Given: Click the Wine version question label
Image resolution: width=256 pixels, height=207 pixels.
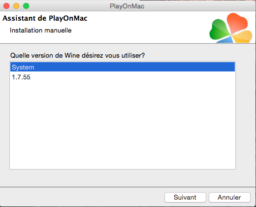Looking at the screenshot, I should (x=77, y=55).
